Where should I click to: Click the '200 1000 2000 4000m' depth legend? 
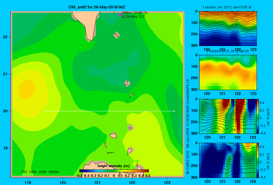point(40,172)
